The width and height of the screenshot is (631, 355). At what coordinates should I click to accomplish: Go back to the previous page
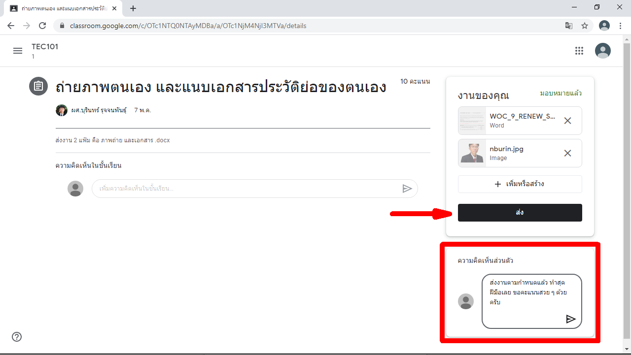coord(11,26)
